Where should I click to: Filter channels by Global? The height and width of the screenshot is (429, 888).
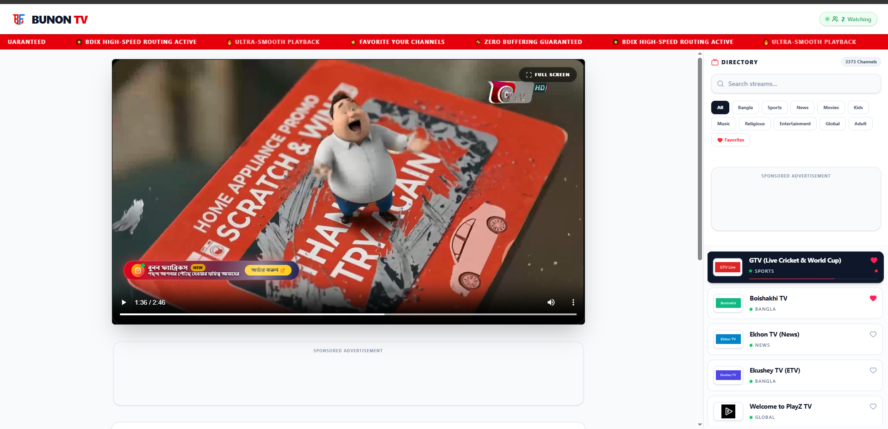(832, 123)
